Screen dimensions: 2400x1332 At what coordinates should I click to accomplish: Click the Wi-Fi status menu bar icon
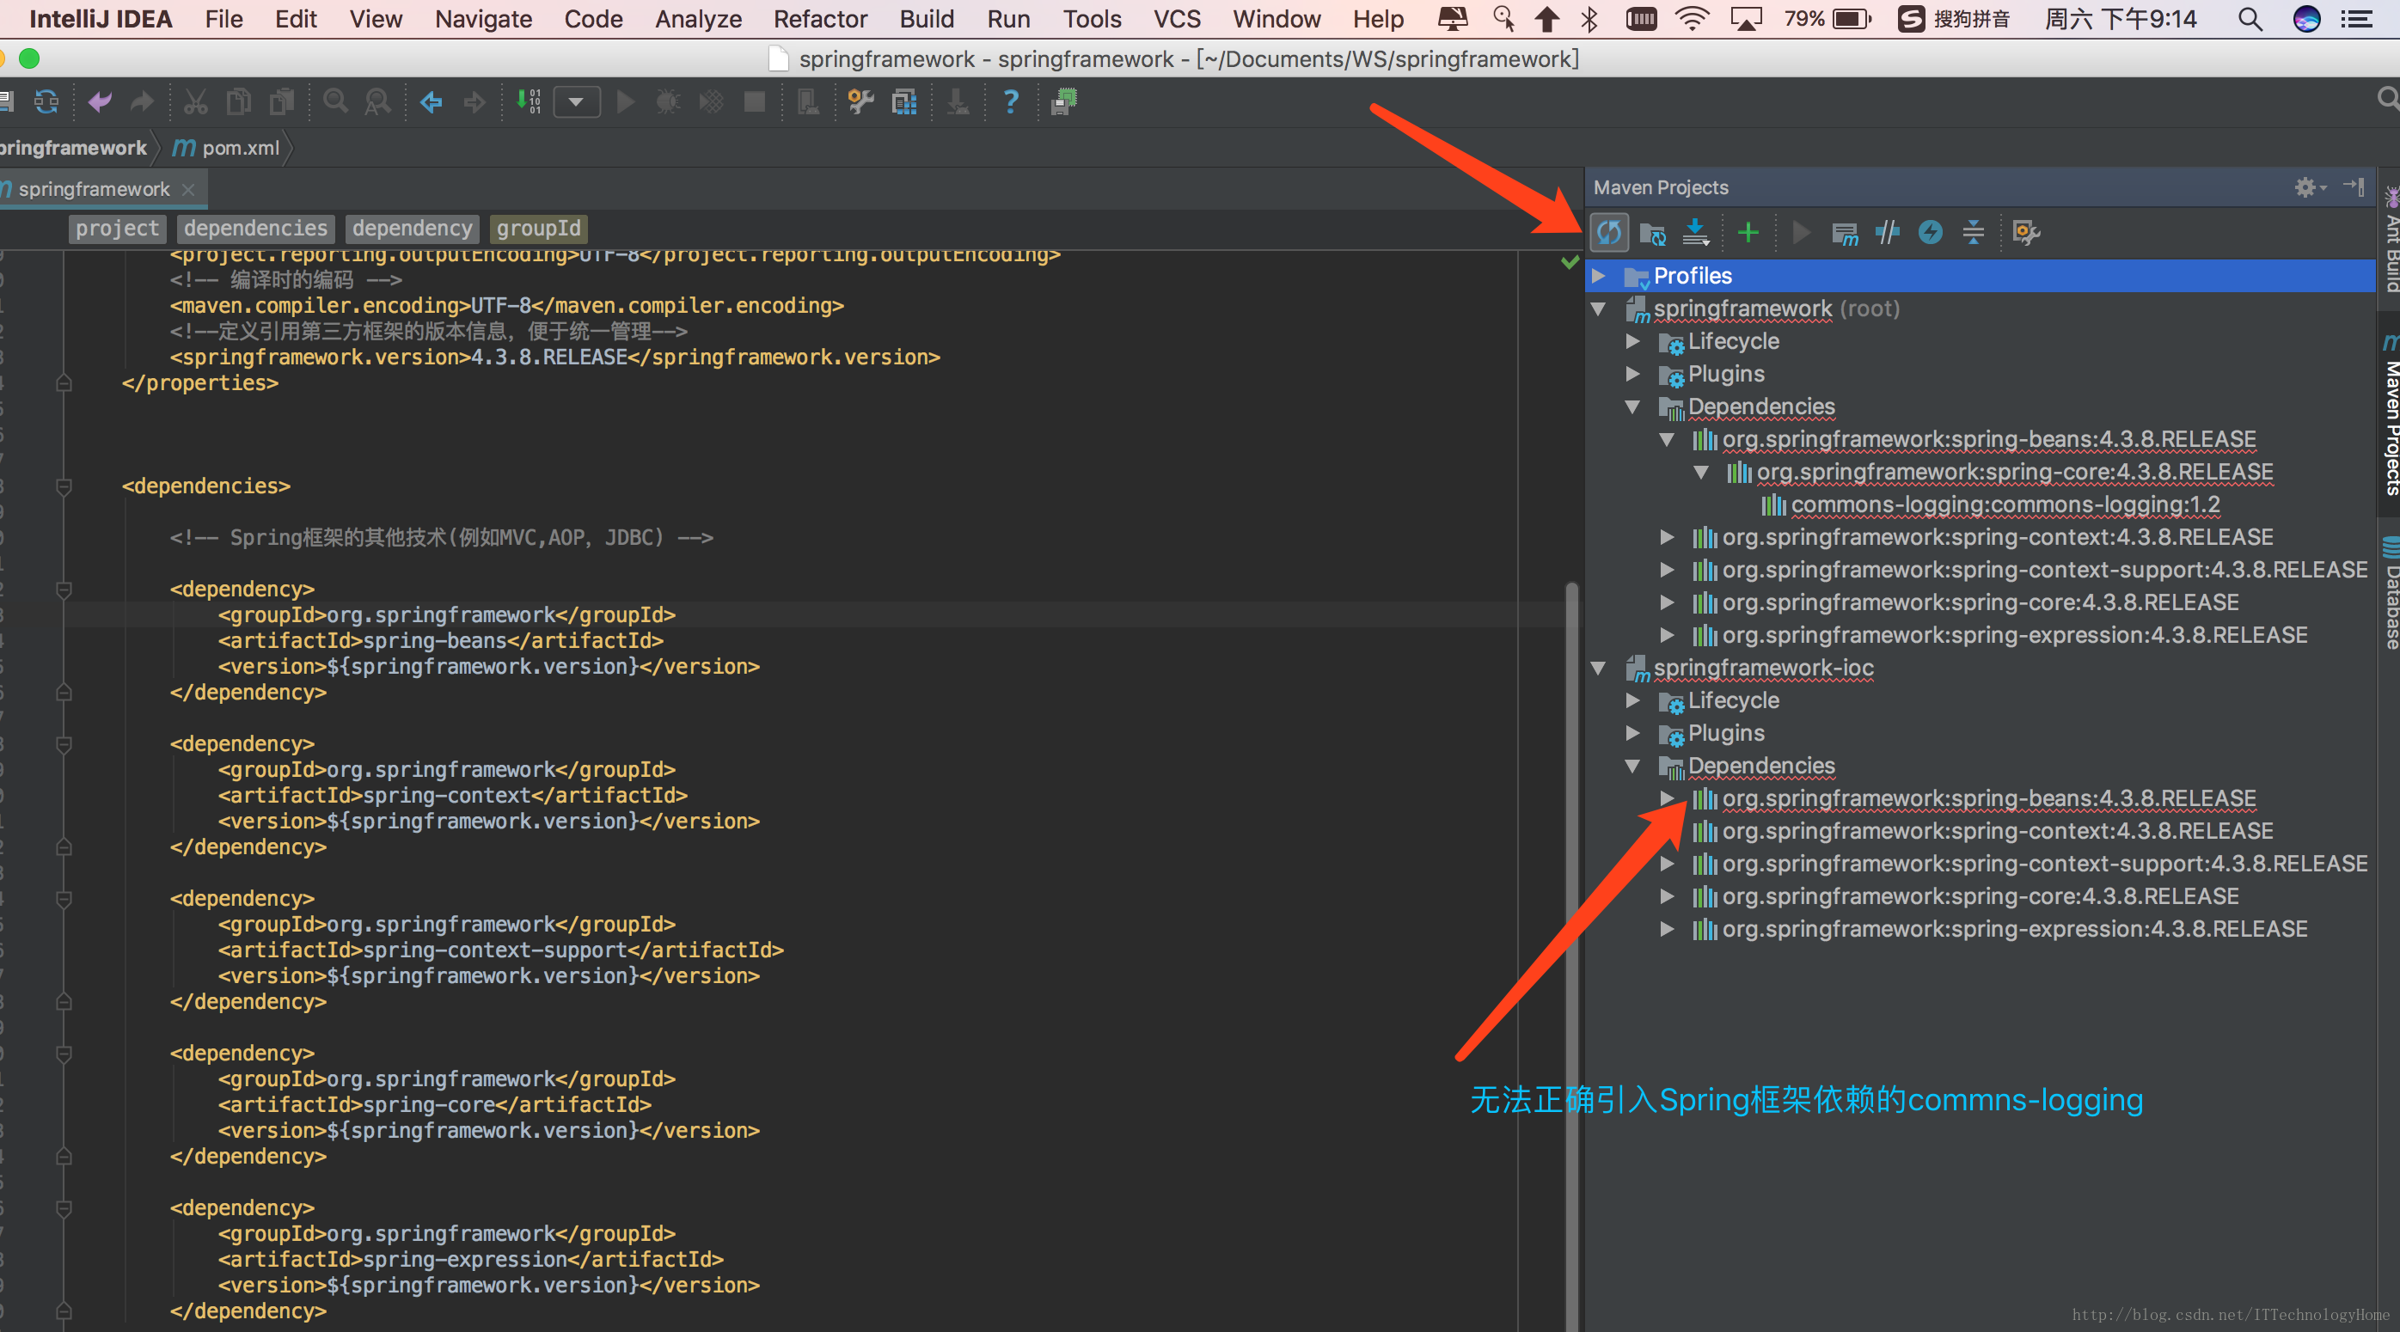[x=1691, y=19]
